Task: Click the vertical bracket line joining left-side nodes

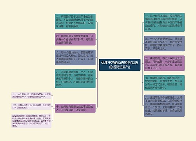Action: coord(97,65)
